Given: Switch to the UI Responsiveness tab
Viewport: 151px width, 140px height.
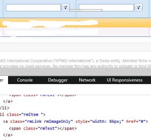Looking at the screenshot, I should (x=125, y=80).
